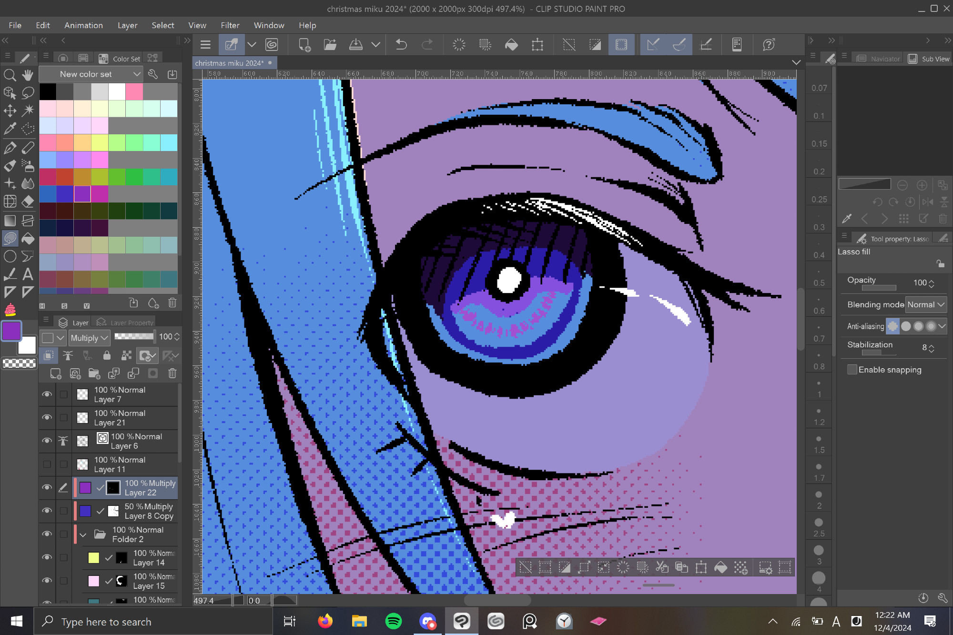Select the Figure circle tool
Viewport: 953px width, 635px height.
10,256
